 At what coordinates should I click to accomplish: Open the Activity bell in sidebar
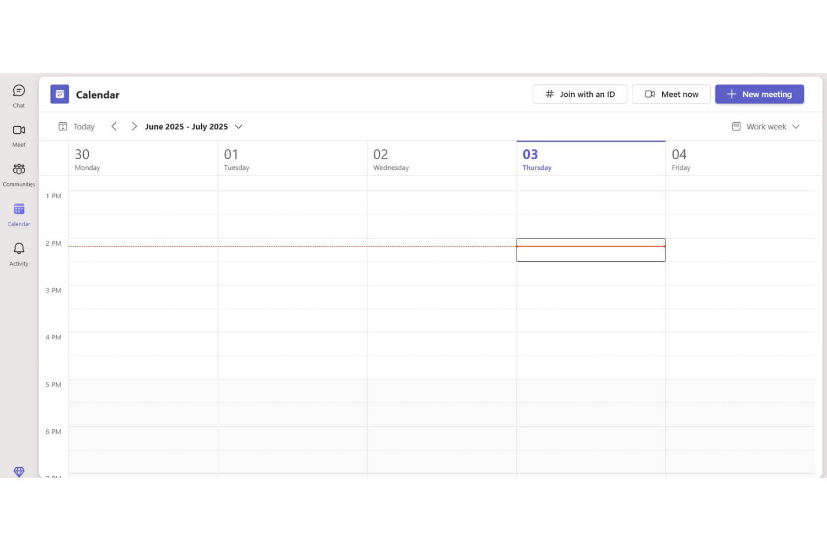(19, 254)
